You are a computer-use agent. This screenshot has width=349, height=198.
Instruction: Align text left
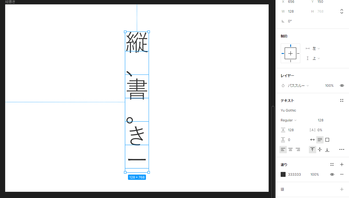283,150
